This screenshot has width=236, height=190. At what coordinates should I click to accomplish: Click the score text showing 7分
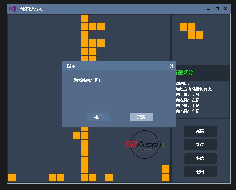click(x=184, y=73)
